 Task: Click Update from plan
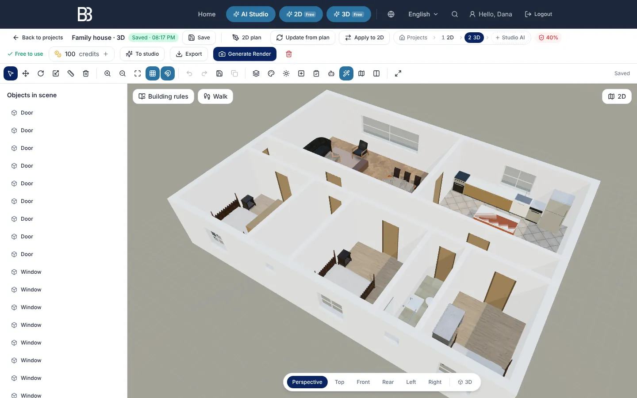pyautogui.click(x=303, y=38)
